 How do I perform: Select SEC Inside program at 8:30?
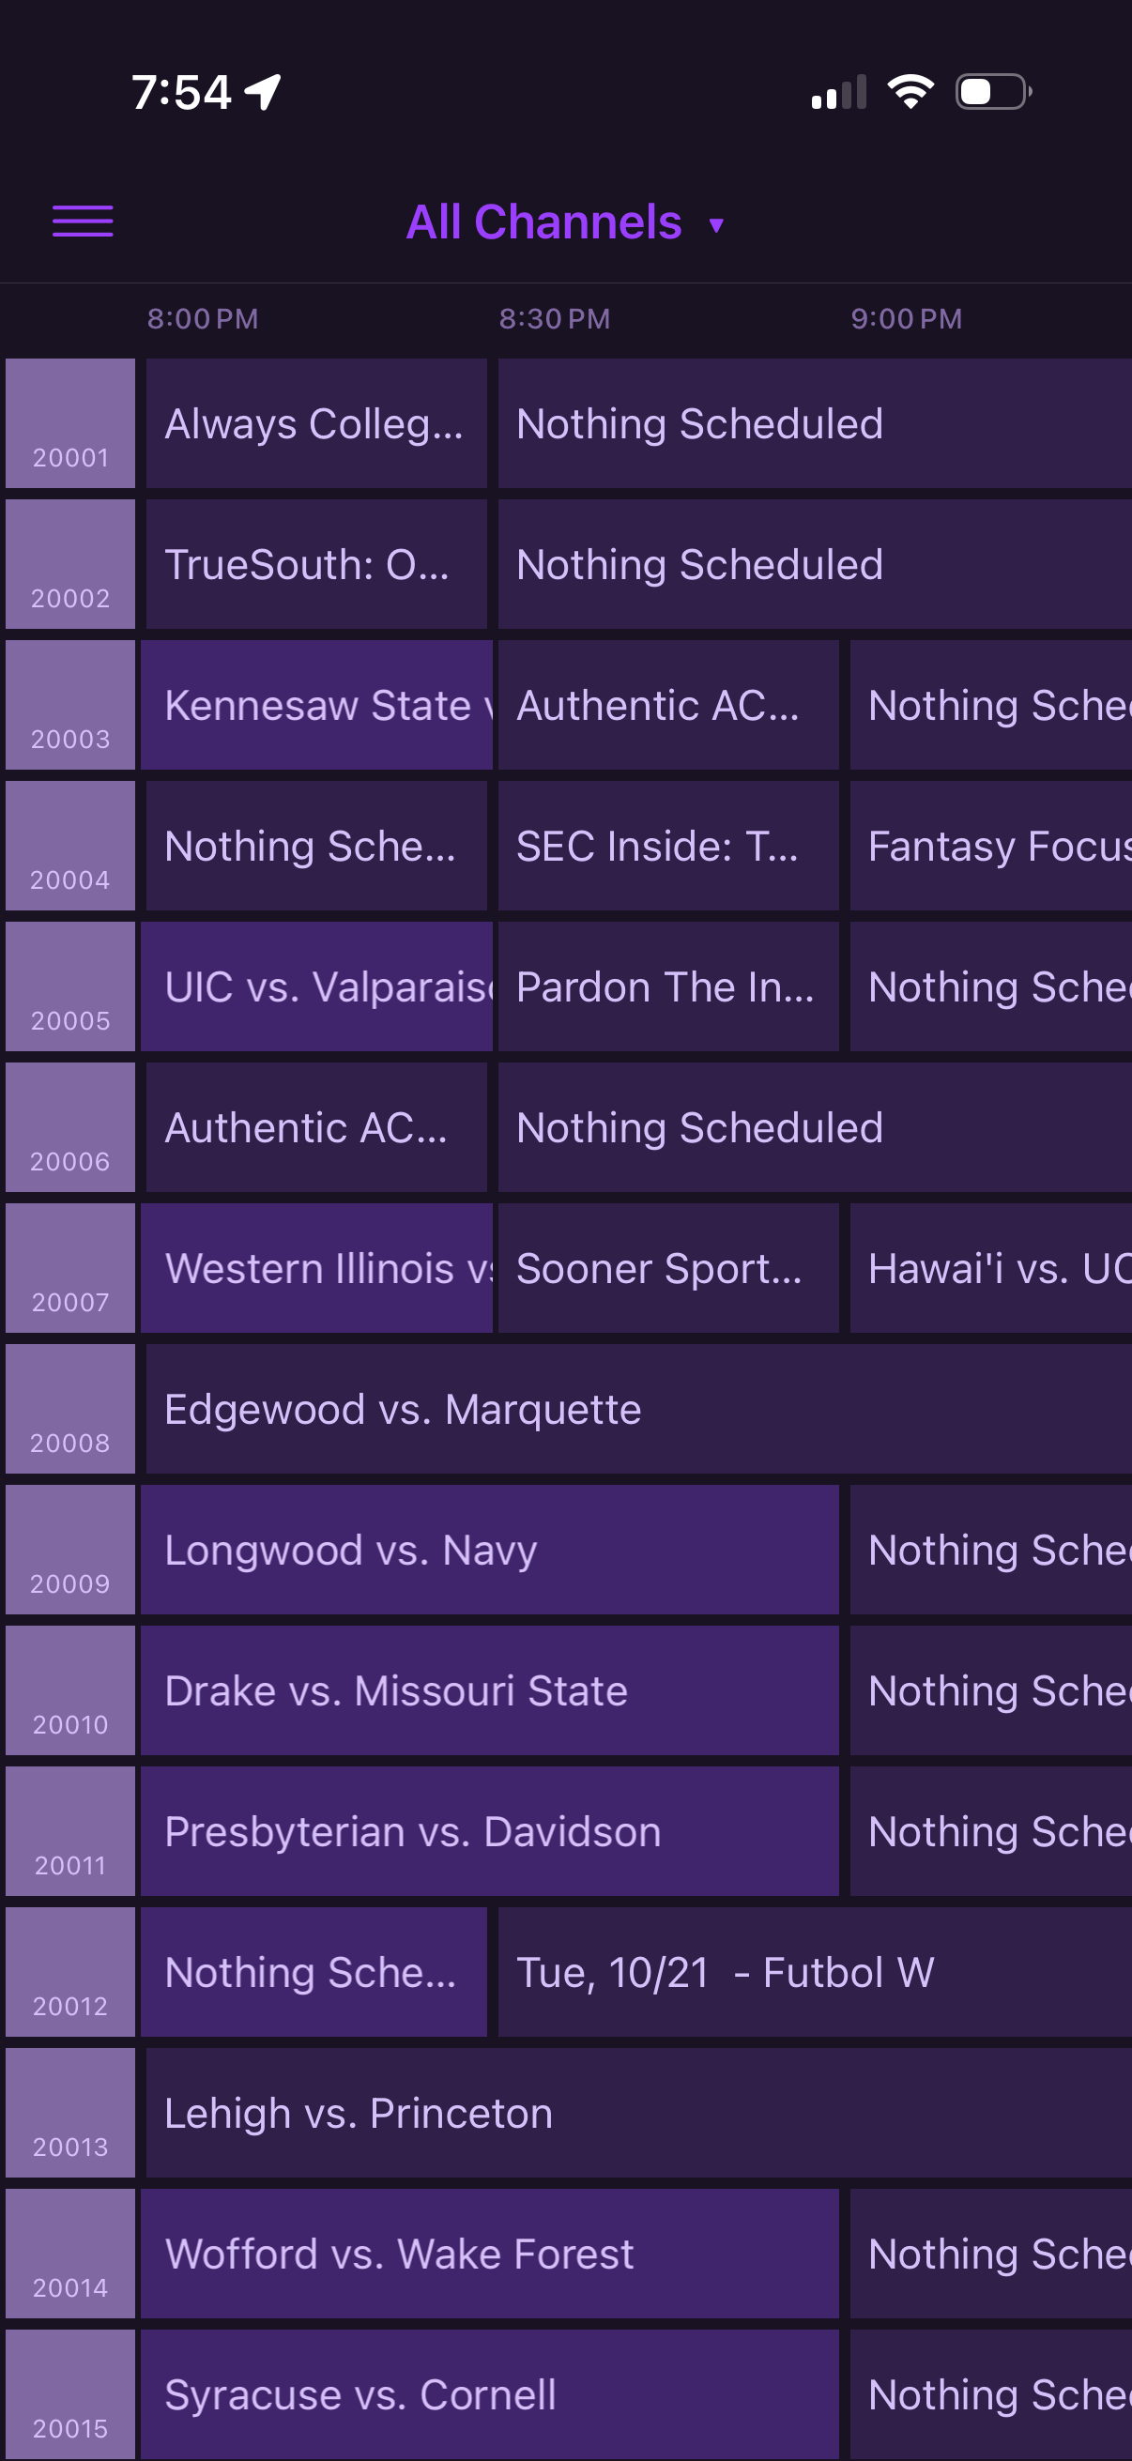coord(667,847)
